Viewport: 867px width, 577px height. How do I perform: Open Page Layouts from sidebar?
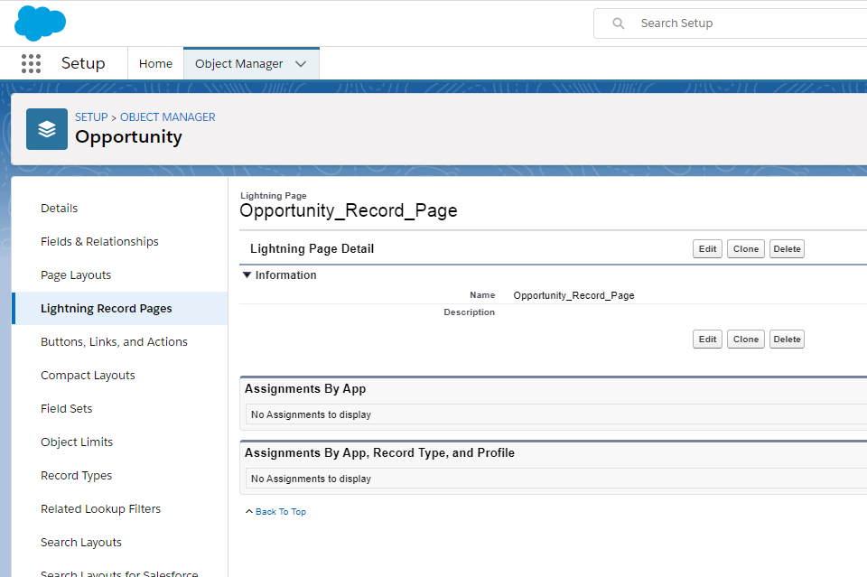click(76, 275)
